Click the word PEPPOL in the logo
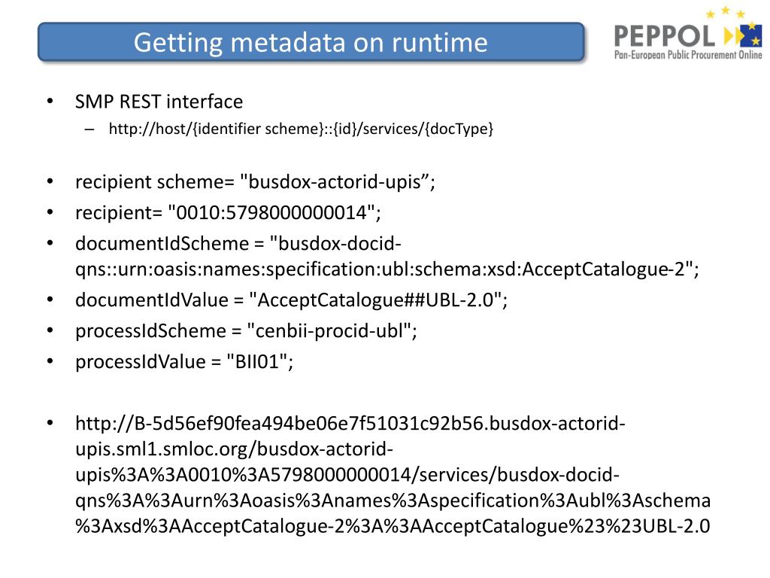 click(x=665, y=36)
